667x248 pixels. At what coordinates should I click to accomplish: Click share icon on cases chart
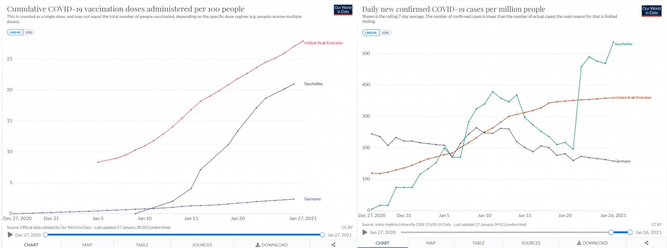(647, 243)
